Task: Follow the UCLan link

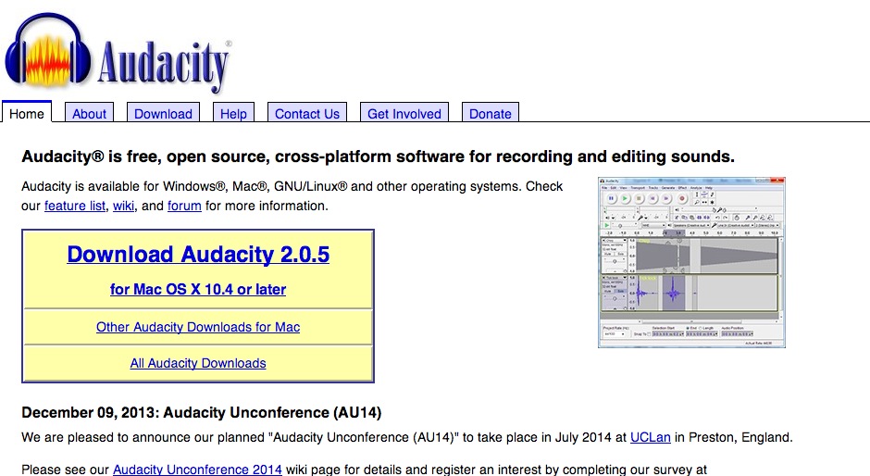Action: tap(651, 437)
